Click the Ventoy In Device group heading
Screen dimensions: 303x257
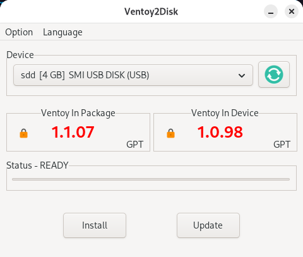[x=225, y=113]
